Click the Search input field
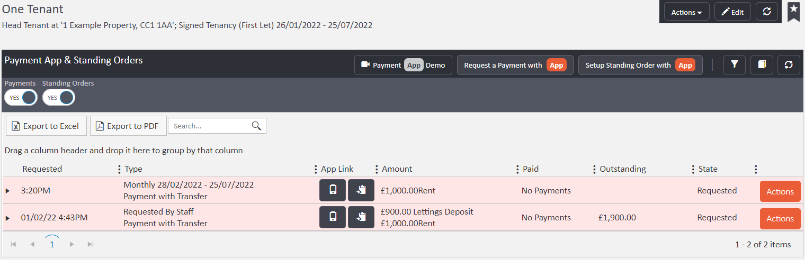 click(x=210, y=126)
